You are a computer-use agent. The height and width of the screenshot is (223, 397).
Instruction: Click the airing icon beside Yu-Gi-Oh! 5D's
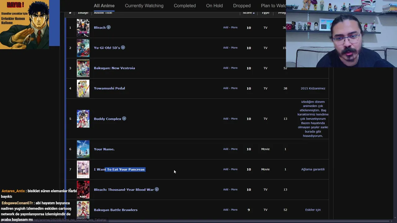pyautogui.click(x=123, y=47)
